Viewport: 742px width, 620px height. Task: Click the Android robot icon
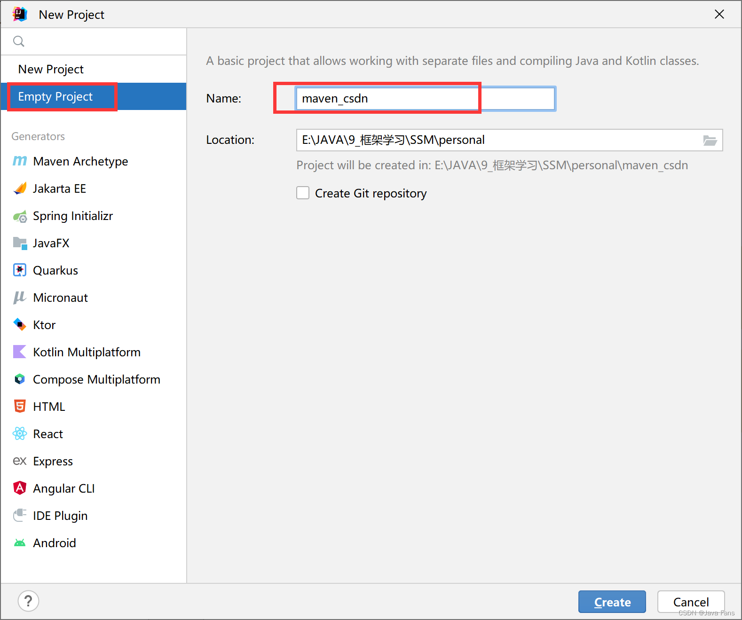pos(20,543)
